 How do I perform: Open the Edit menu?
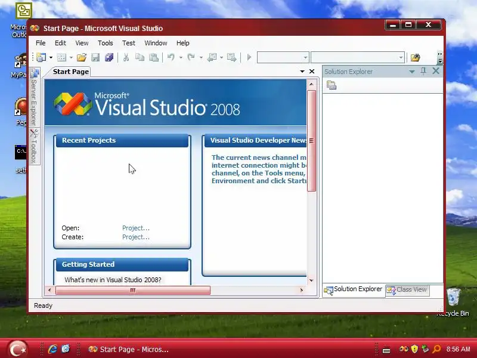pos(60,43)
